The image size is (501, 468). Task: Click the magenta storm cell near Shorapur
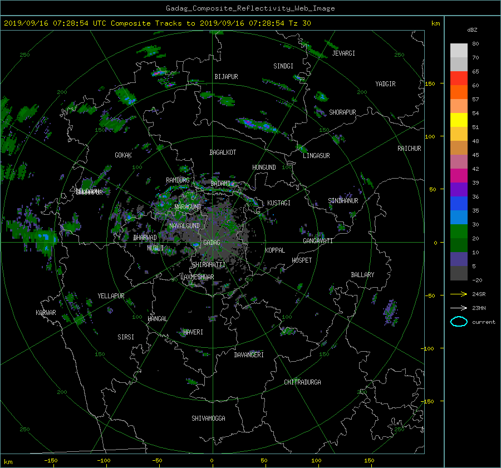tap(258, 124)
